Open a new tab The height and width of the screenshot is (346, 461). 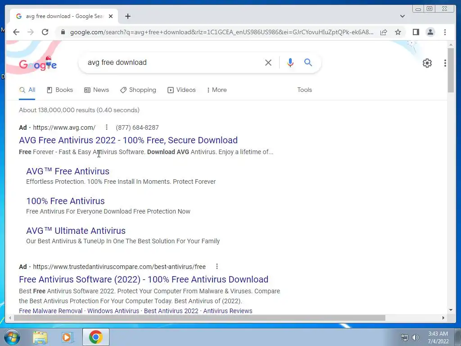coord(127,16)
